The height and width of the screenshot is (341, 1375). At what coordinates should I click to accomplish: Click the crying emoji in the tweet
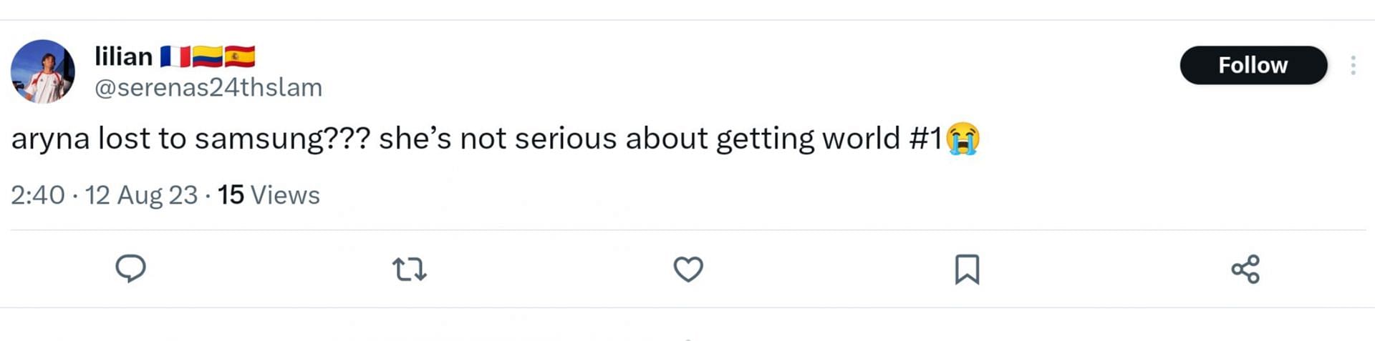coord(962,139)
